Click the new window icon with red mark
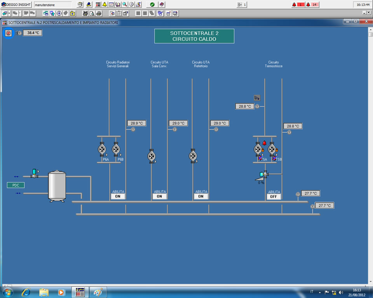This screenshot has height=298, width=373. [x=168, y=13]
